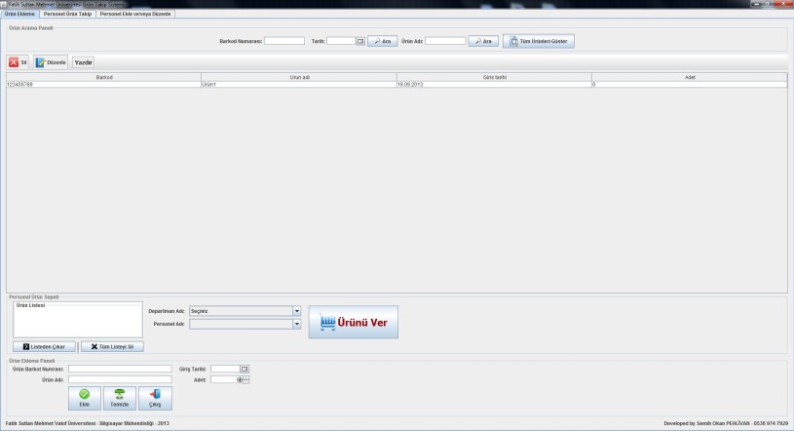This screenshot has width=794, height=431.
Task: Open the Tarih calendar picker in search panel
Action: (360, 41)
